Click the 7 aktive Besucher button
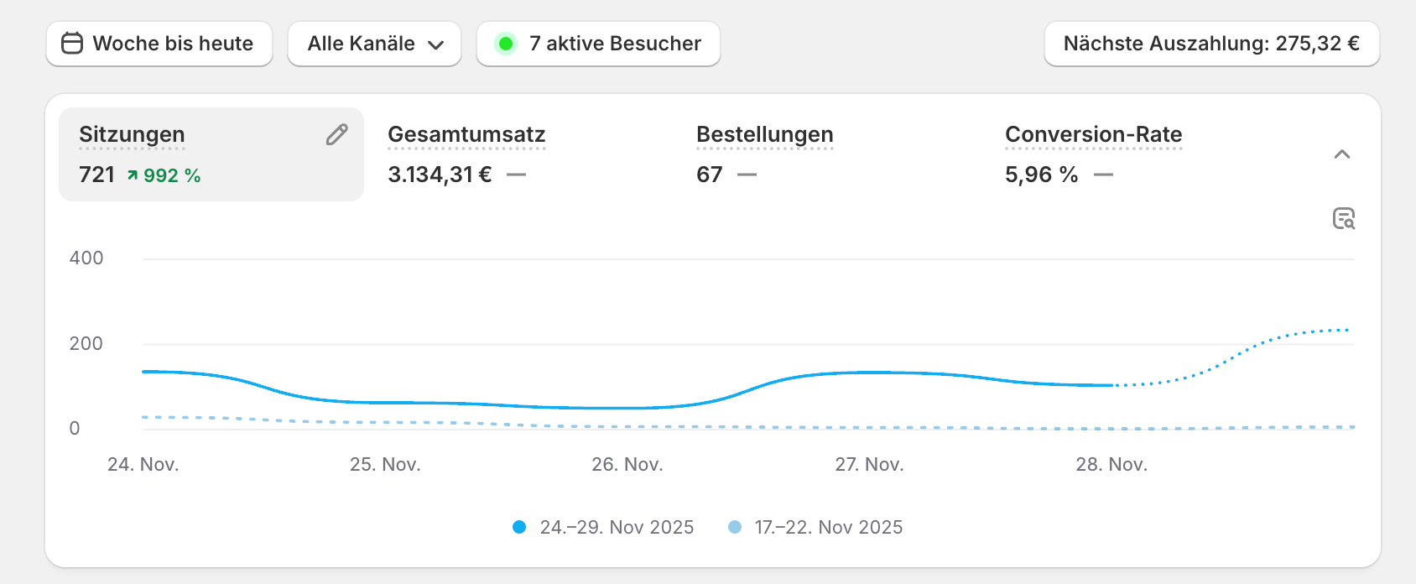The image size is (1416, 584). click(x=598, y=44)
